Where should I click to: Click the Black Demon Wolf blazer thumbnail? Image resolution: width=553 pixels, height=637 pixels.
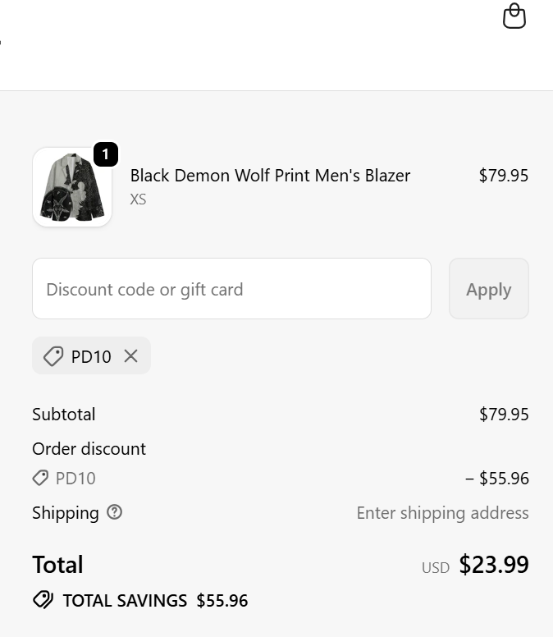71,188
